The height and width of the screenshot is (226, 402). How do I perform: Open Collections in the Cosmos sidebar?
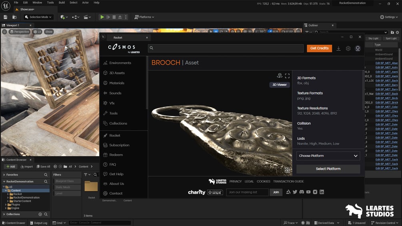pos(115,123)
